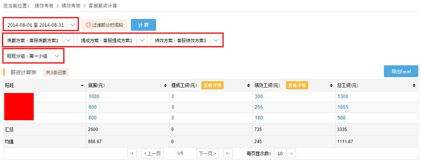Viewport: 421px width, 162px height.
Task: Open the date range dropdown arrow
Action: (72, 25)
